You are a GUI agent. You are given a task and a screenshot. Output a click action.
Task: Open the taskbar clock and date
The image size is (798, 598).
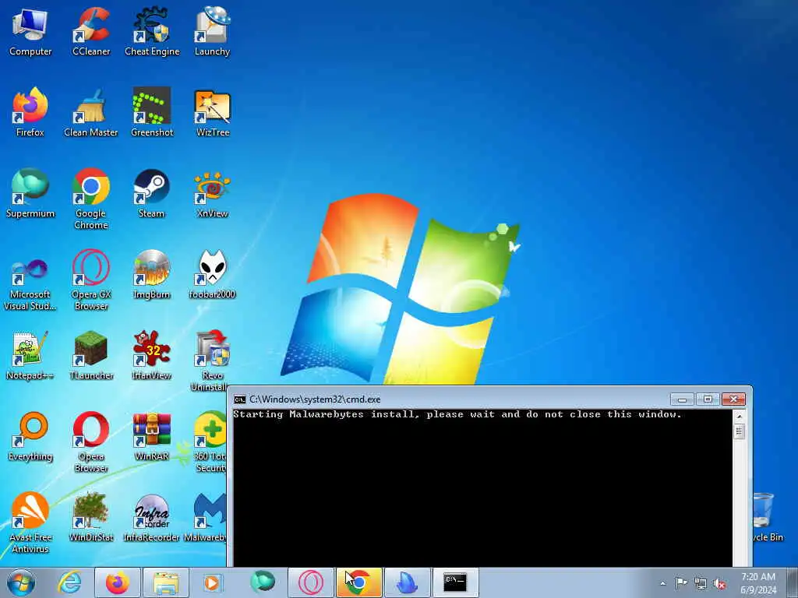(757, 583)
